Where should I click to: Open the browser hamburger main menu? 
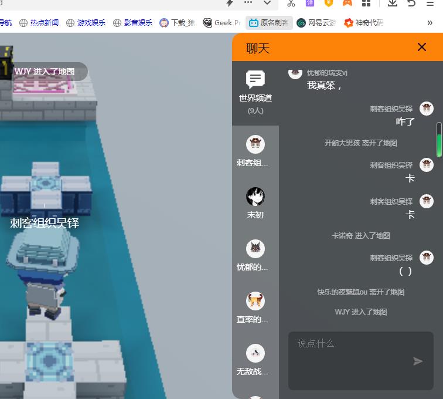(x=430, y=3)
